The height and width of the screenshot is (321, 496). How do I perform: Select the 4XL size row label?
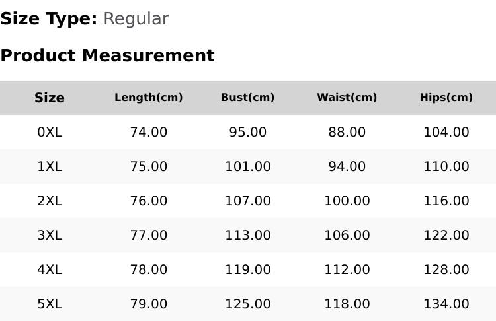(x=50, y=270)
